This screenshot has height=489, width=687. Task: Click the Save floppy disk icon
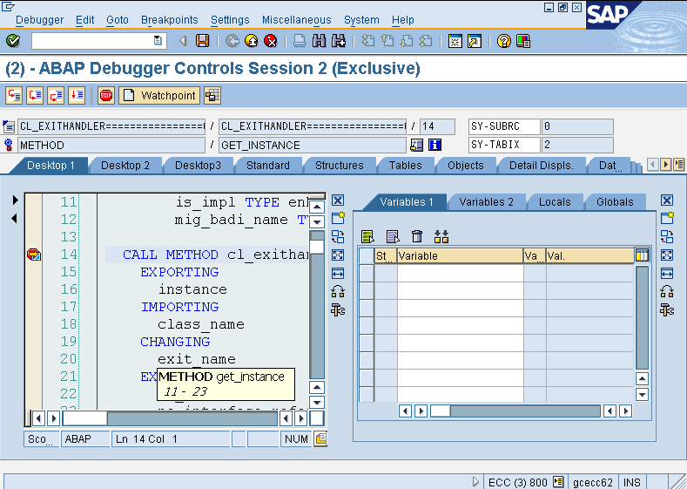click(x=202, y=41)
